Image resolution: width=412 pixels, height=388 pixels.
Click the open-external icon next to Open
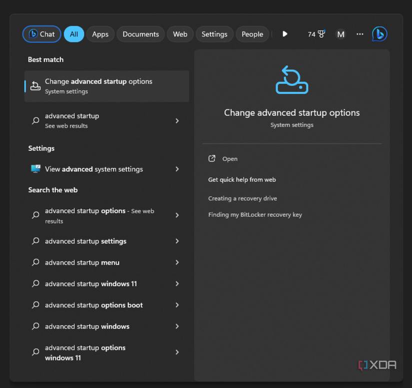[x=212, y=158]
